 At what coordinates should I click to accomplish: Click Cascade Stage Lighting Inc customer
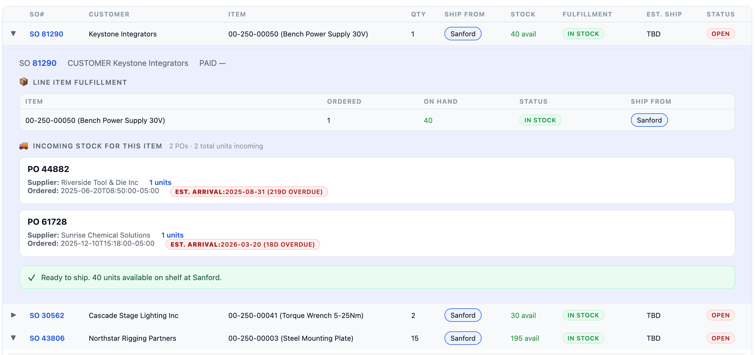click(134, 315)
